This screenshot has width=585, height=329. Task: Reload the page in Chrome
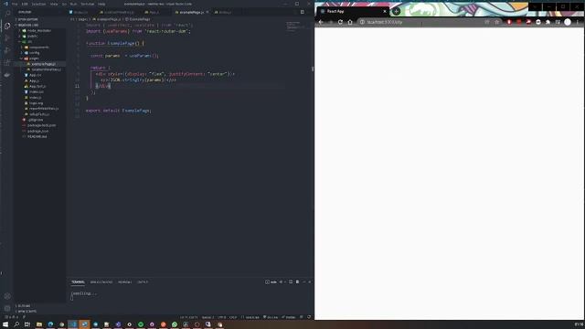[340, 22]
